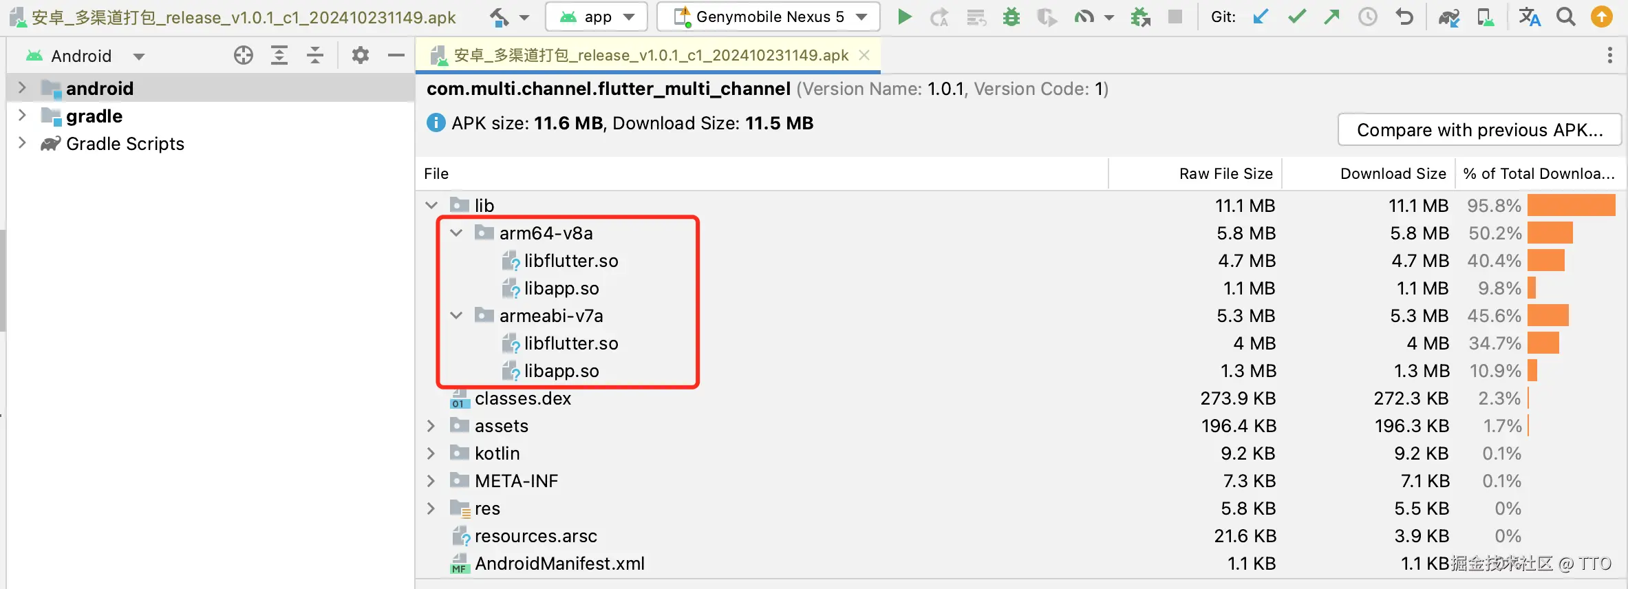Expand the res folder

(431, 508)
